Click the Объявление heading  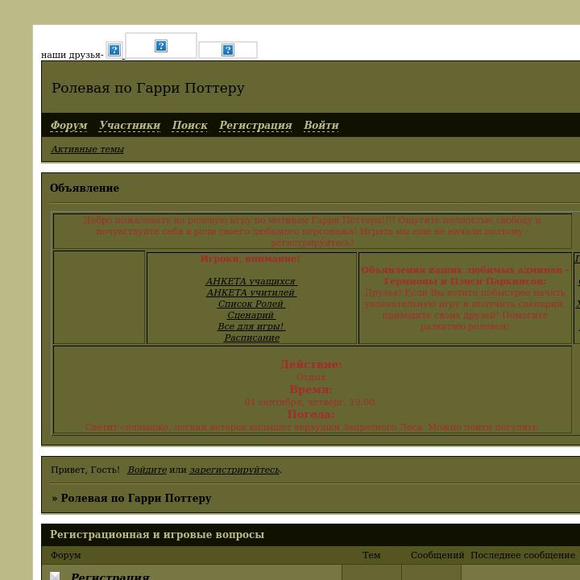[x=85, y=188]
